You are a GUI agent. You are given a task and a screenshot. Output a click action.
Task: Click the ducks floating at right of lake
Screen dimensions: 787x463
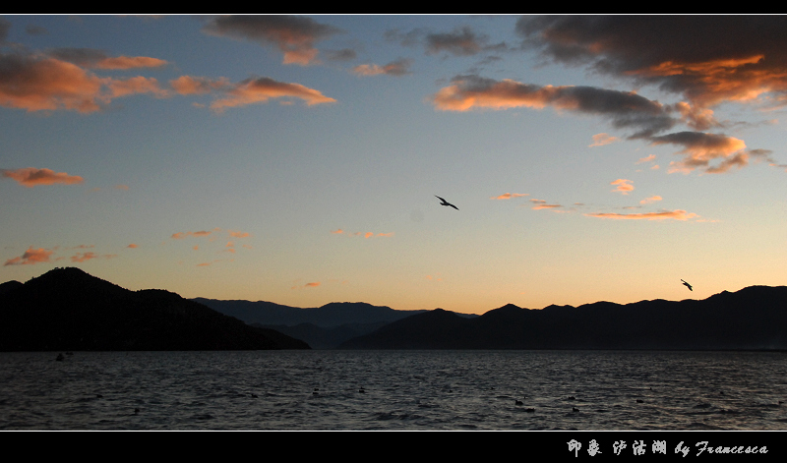[x=523, y=405]
